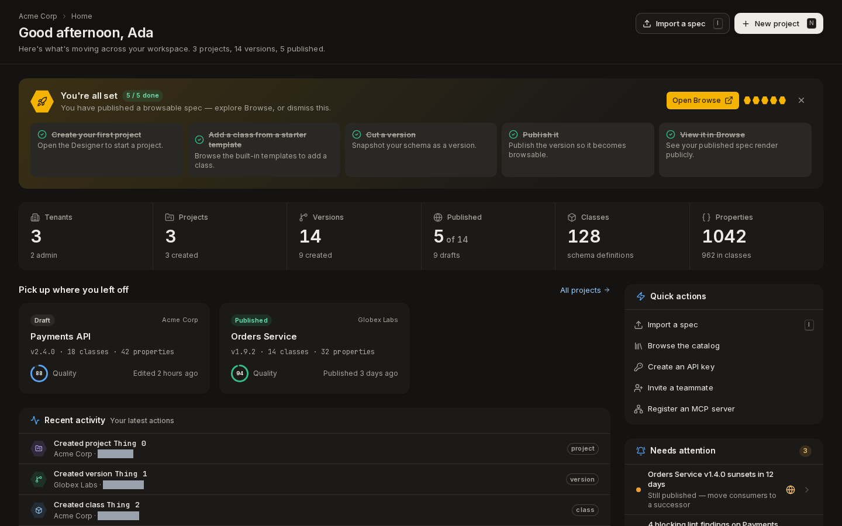Click the Quick actions lightning icon
The image size is (842, 526).
pyautogui.click(x=641, y=296)
